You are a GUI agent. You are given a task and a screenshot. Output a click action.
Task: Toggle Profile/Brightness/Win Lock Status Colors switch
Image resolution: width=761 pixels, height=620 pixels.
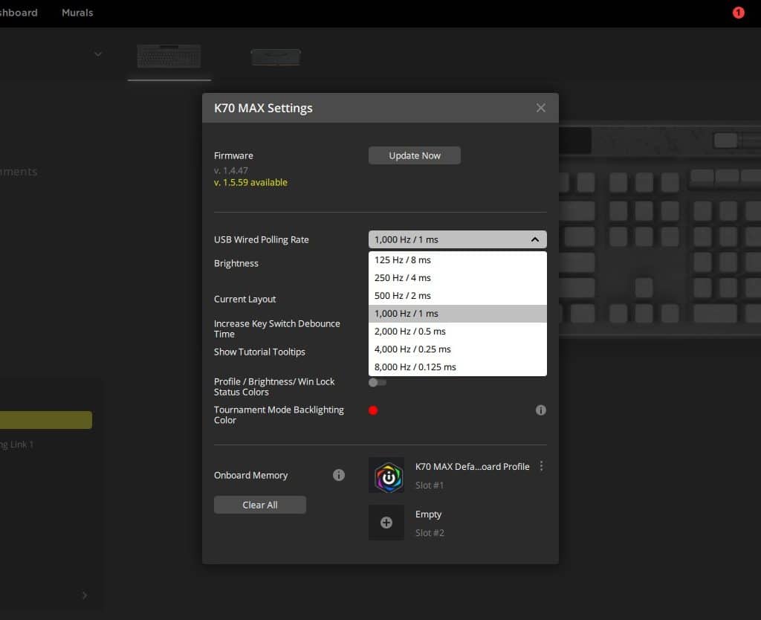click(378, 383)
